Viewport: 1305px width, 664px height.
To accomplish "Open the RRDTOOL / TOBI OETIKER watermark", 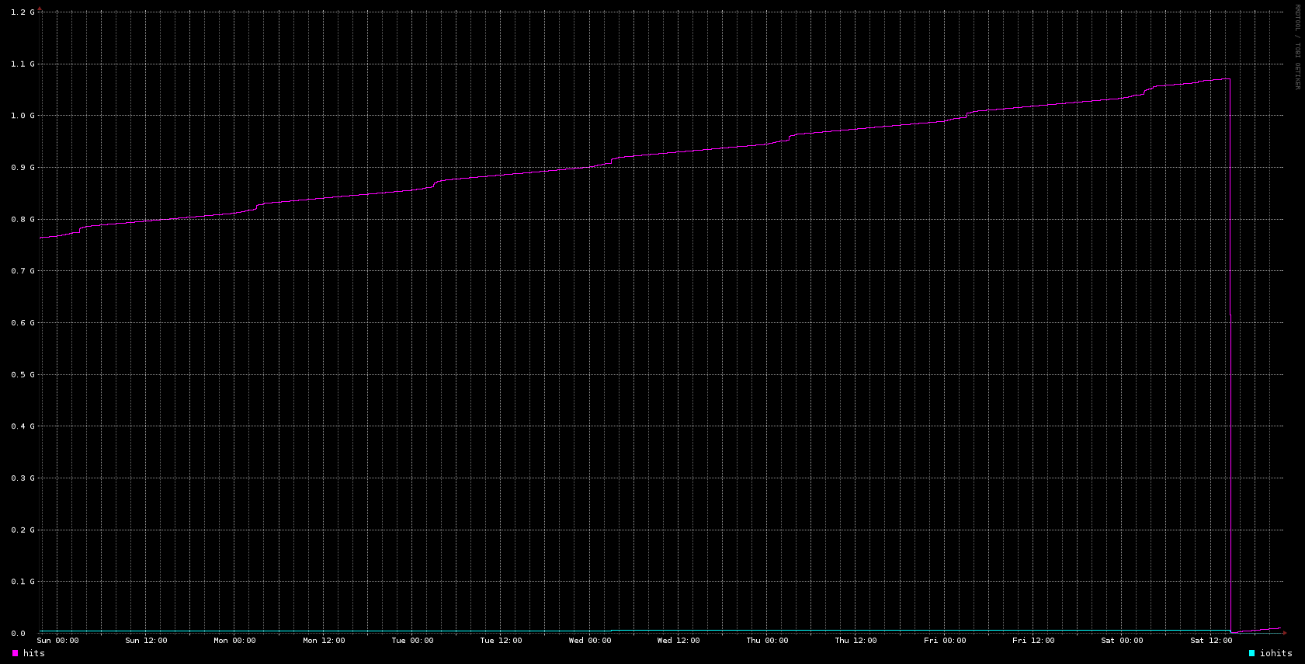I will pyautogui.click(x=1296, y=47).
